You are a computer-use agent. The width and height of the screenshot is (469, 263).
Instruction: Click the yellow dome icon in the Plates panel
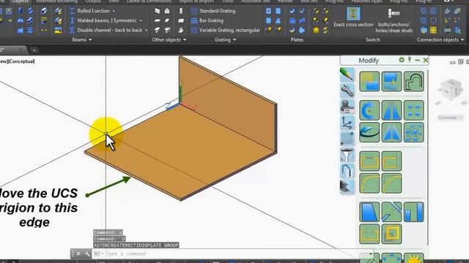pyautogui.click(x=316, y=30)
